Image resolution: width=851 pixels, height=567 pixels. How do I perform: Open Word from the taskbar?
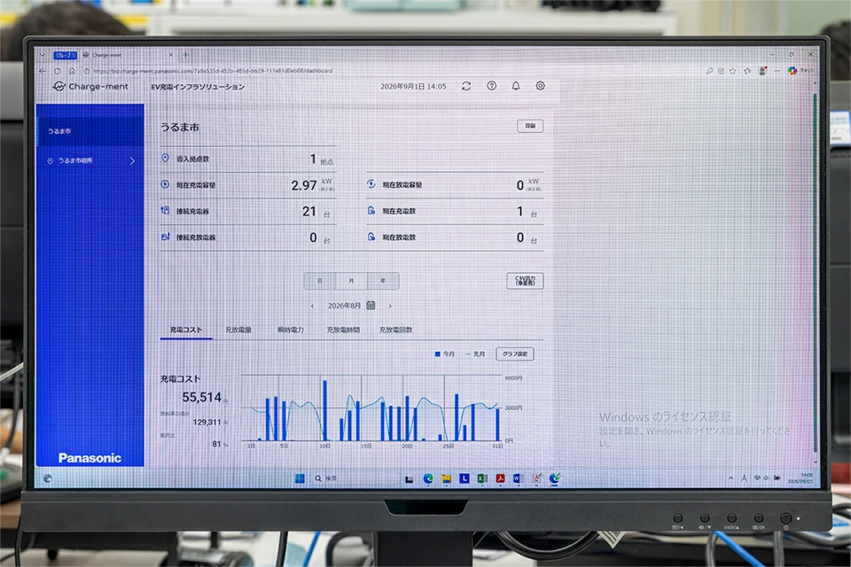(x=518, y=478)
